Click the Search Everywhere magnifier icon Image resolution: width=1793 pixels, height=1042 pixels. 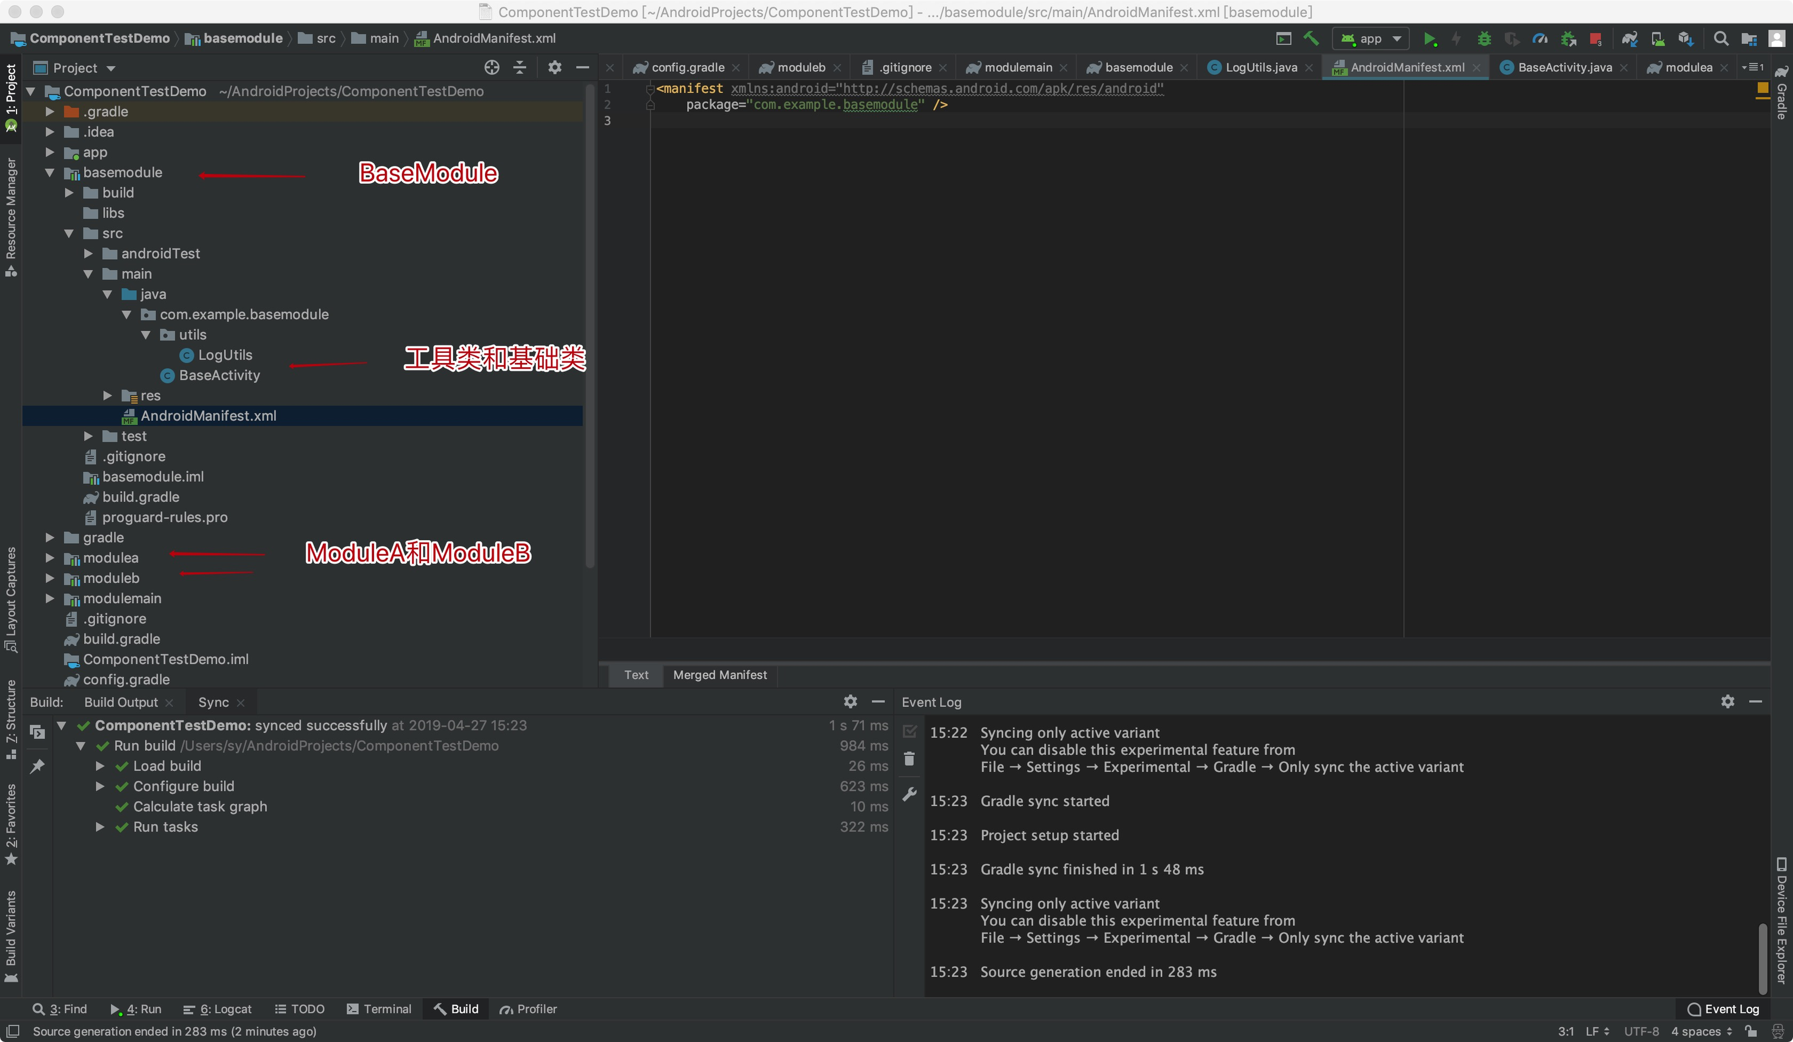click(x=1721, y=39)
